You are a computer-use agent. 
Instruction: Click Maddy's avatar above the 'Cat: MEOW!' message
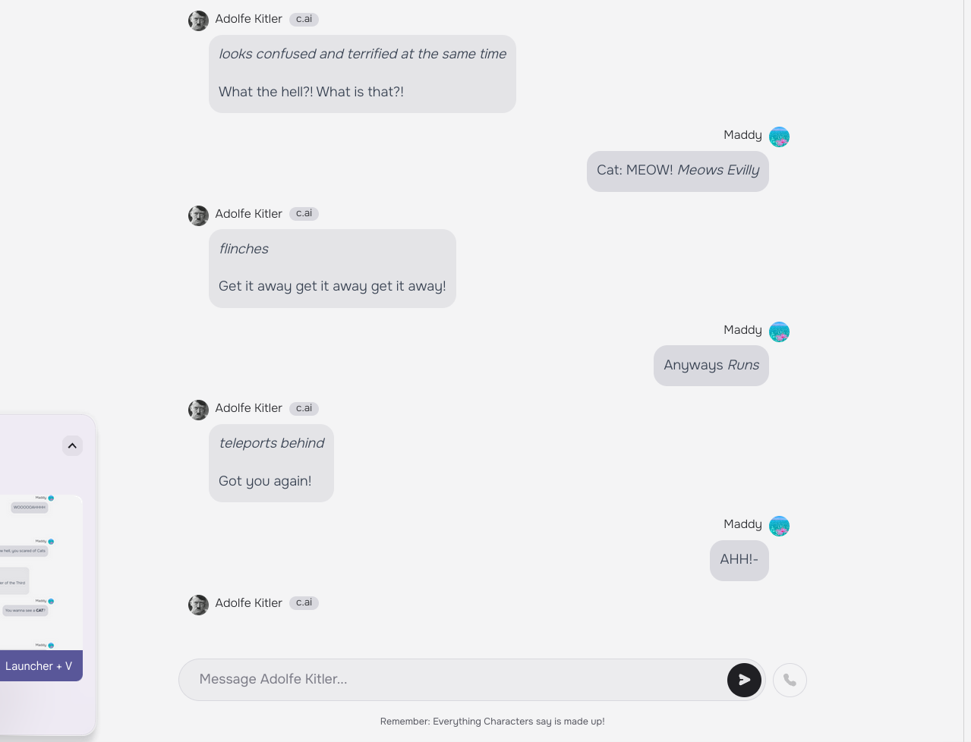(779, 137)
